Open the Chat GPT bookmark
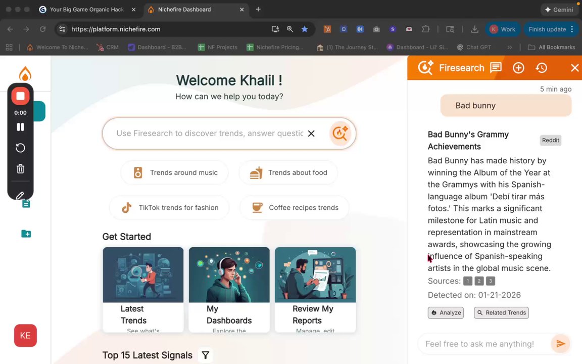The width and height of the screenshot is (582, 364). pyautogui.click(x=473, y=47)
